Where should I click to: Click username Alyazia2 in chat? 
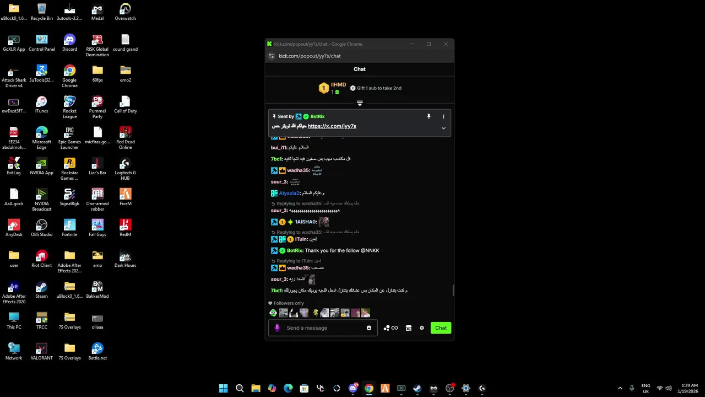[x=289, y=193]
